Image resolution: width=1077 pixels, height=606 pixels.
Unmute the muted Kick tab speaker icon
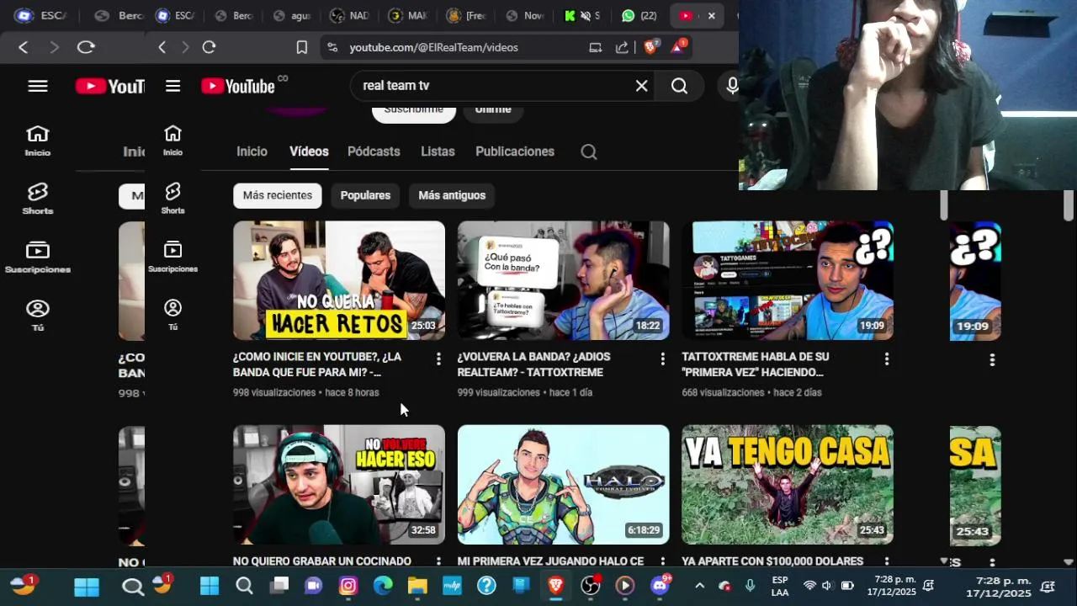pyautogui.click(x=586, y=16)
